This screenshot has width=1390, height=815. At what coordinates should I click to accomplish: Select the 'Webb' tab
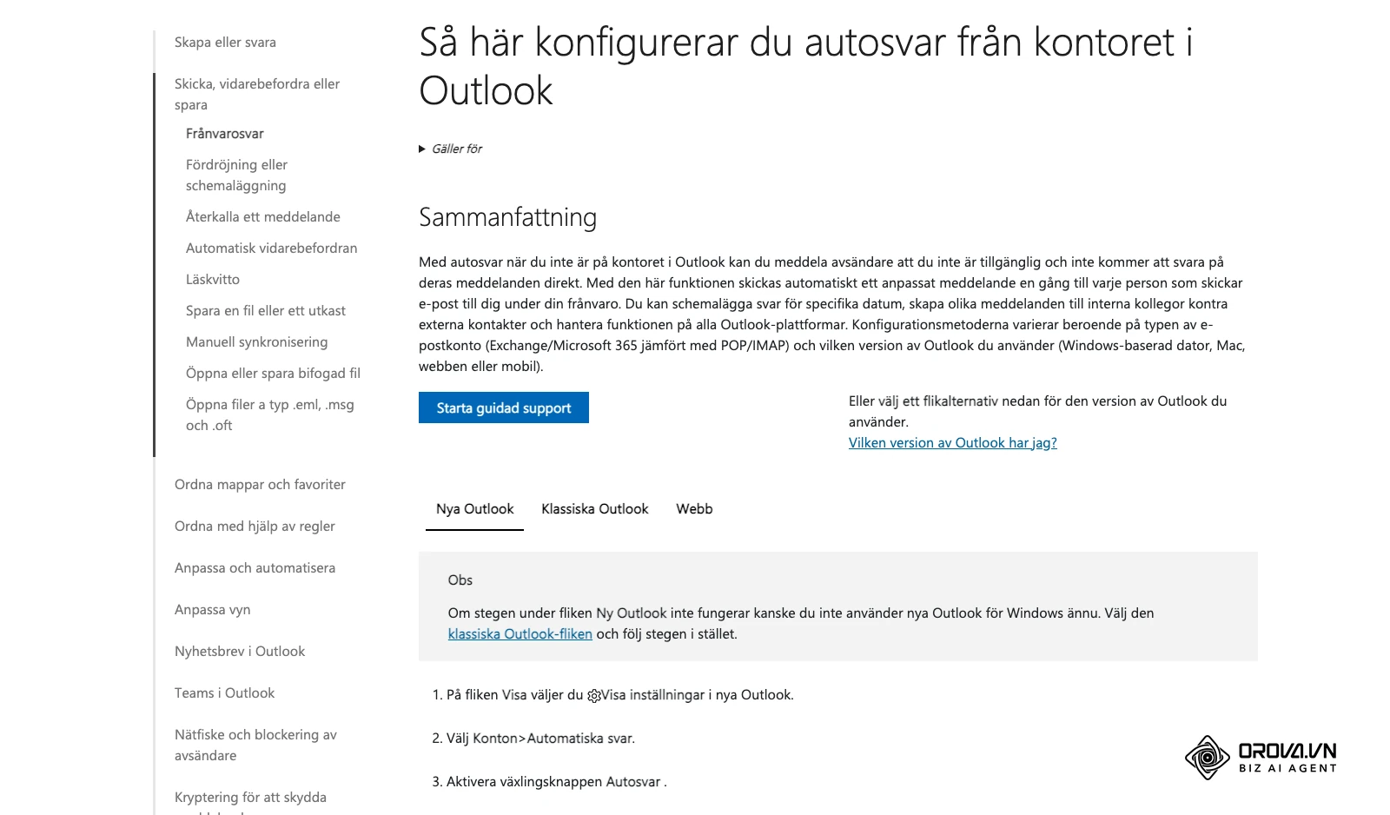[694, 509]
